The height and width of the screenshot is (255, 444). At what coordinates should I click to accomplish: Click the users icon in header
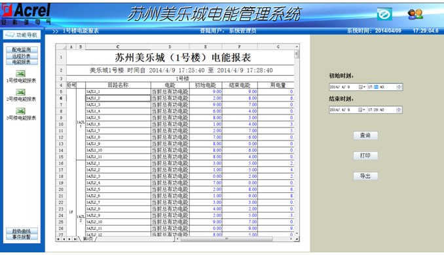click(415, 14)
